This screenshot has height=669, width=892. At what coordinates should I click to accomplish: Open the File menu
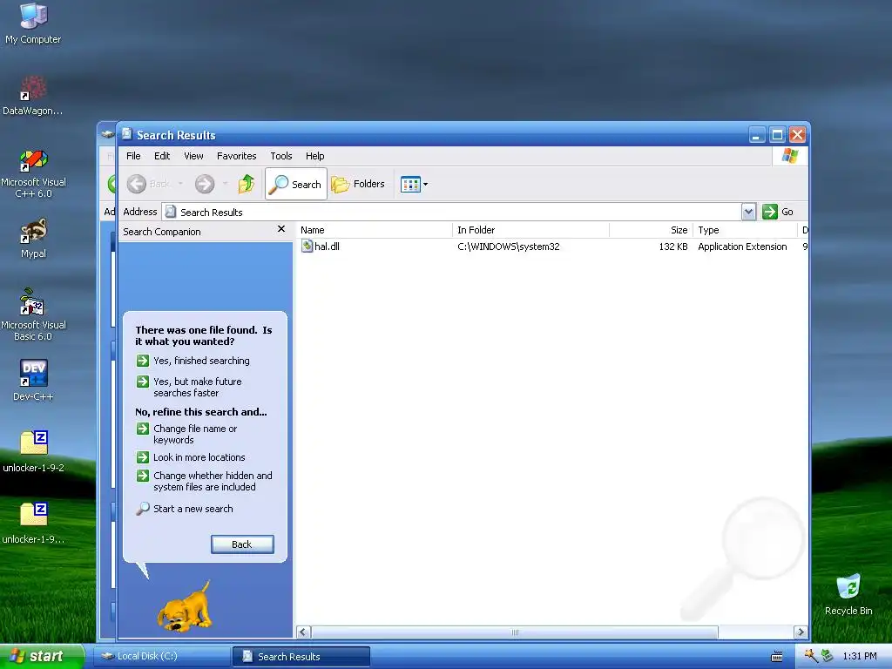coord(133,156)
